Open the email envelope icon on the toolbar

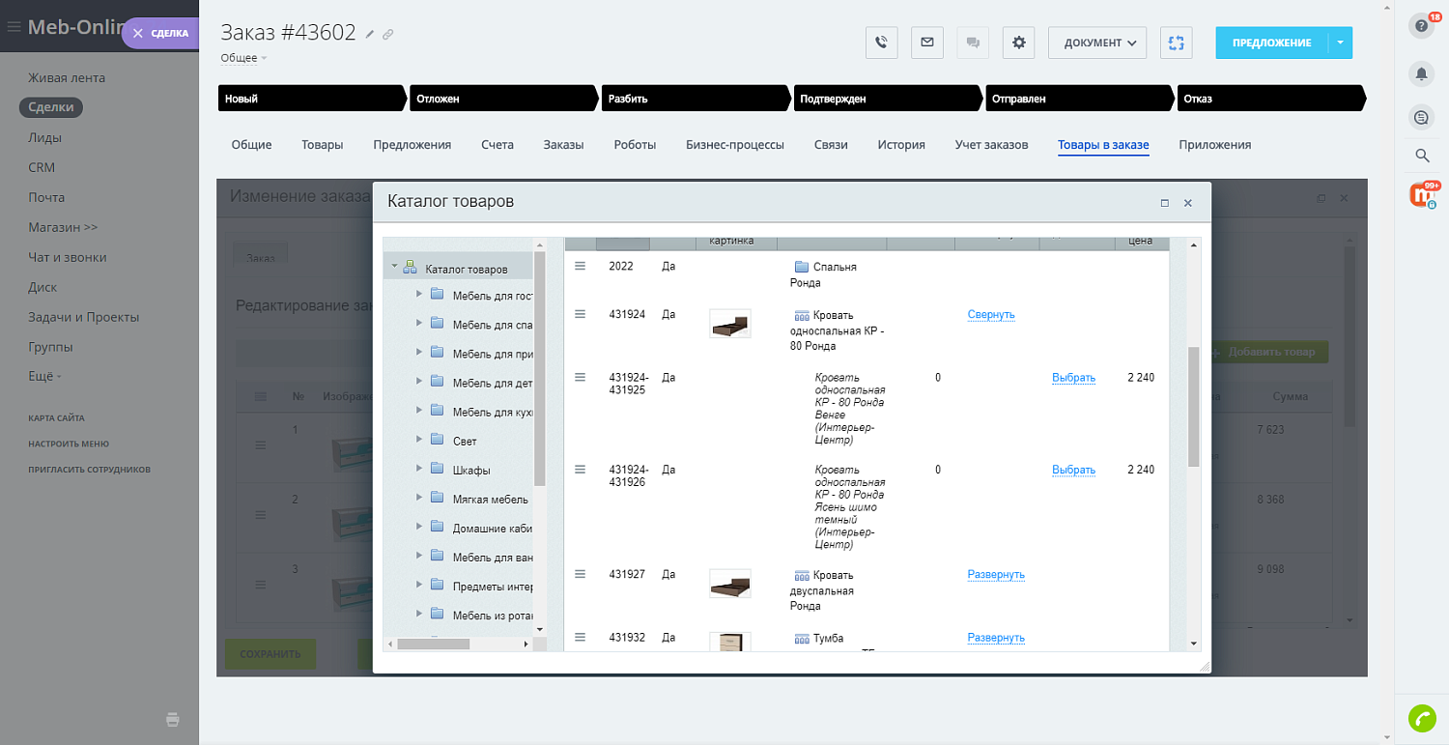(926, 43)
